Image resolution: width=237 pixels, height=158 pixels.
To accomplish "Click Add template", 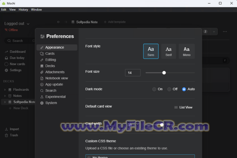I will click(x=115, y=22).
